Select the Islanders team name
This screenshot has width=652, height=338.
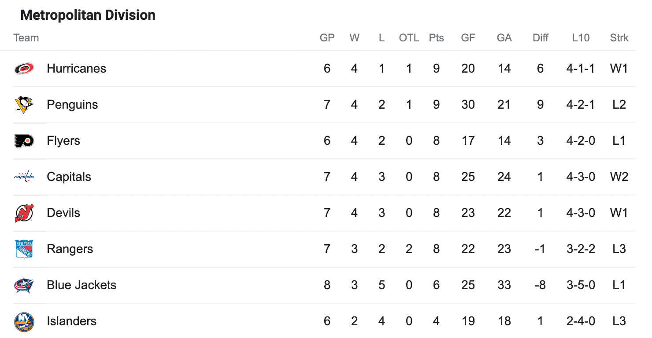(x=71, y=321)
